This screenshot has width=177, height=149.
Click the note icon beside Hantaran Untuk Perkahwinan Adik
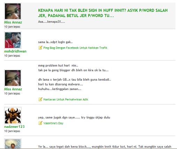click(40, 99)
